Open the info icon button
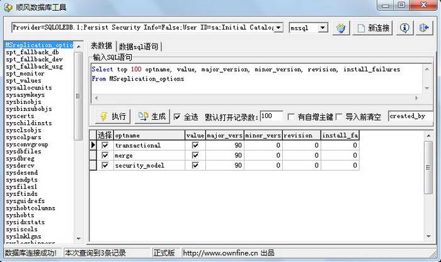441x262 pixels. [x=404, y=28]
